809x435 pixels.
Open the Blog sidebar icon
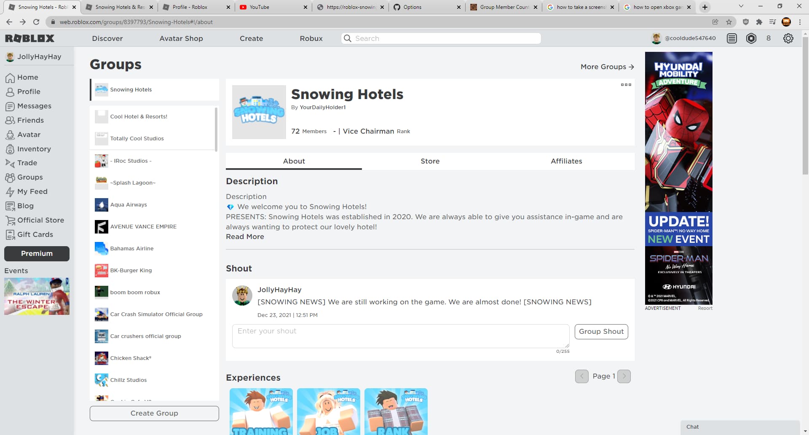click(10, 206)
